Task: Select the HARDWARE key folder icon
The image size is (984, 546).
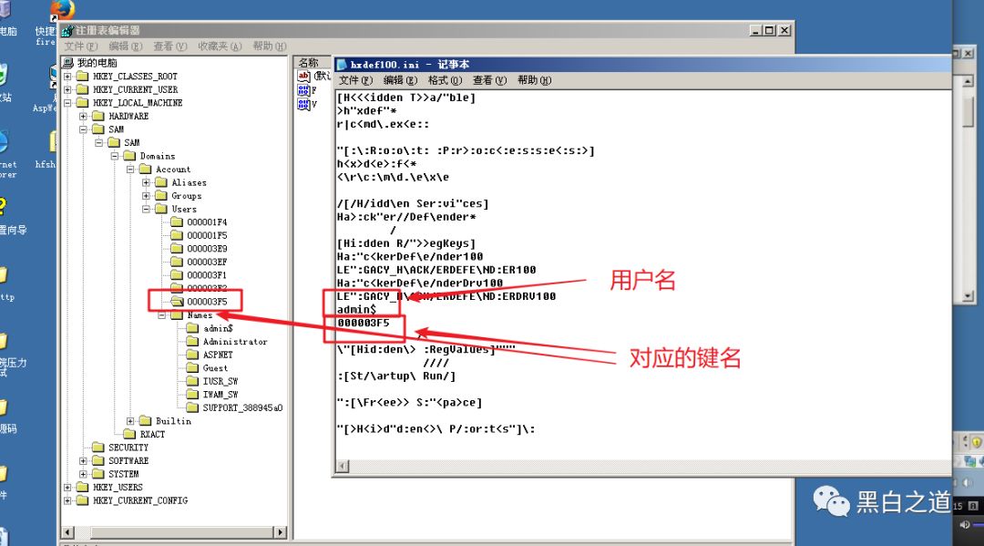Action: [97, 116]
